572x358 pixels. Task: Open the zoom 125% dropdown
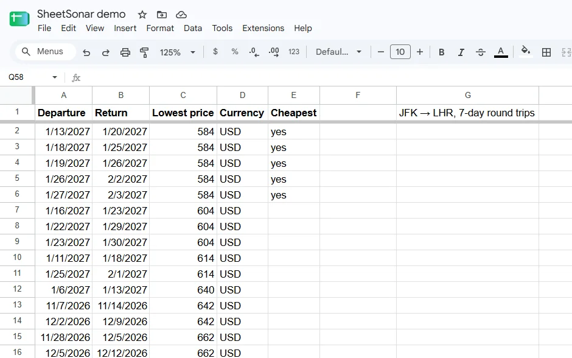tap(177, 52)
